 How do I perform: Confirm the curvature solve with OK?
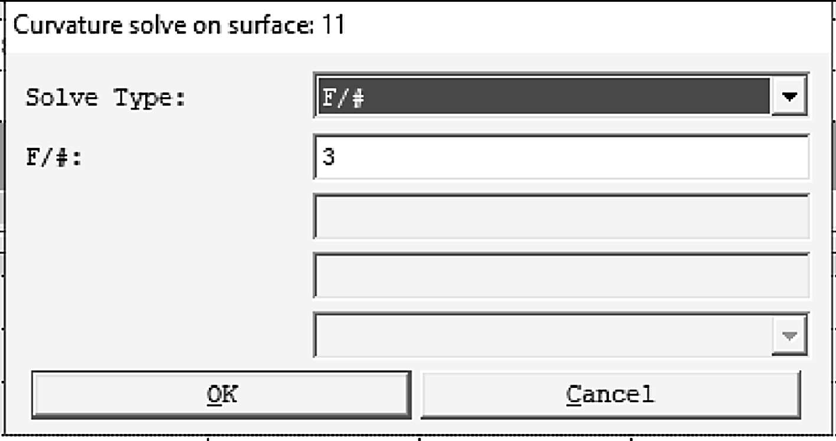221,394
